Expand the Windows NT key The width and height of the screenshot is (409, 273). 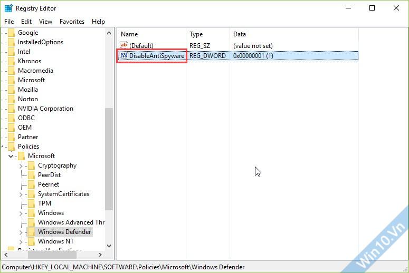pos(21,241)
